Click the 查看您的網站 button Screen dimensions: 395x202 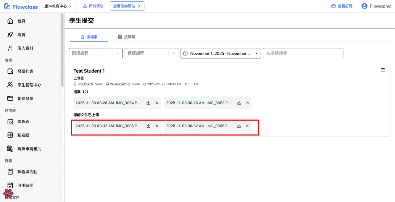point(127,6)
